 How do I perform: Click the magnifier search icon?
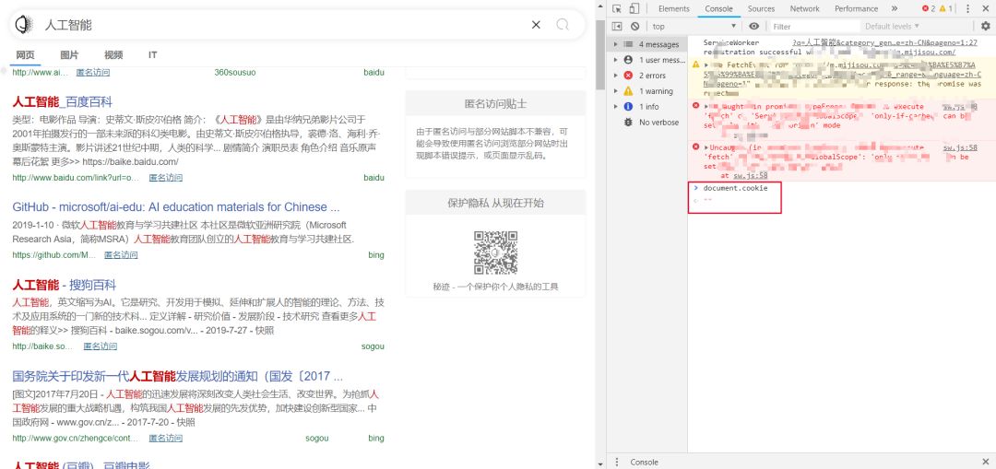[x=563, y=25]
